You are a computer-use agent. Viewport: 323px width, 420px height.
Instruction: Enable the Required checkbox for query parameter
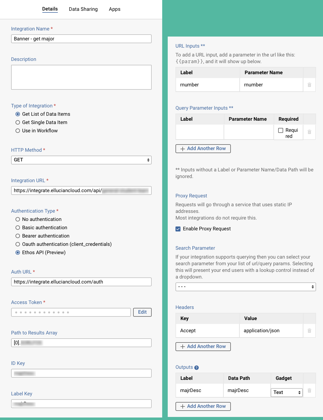coord(281,130)
